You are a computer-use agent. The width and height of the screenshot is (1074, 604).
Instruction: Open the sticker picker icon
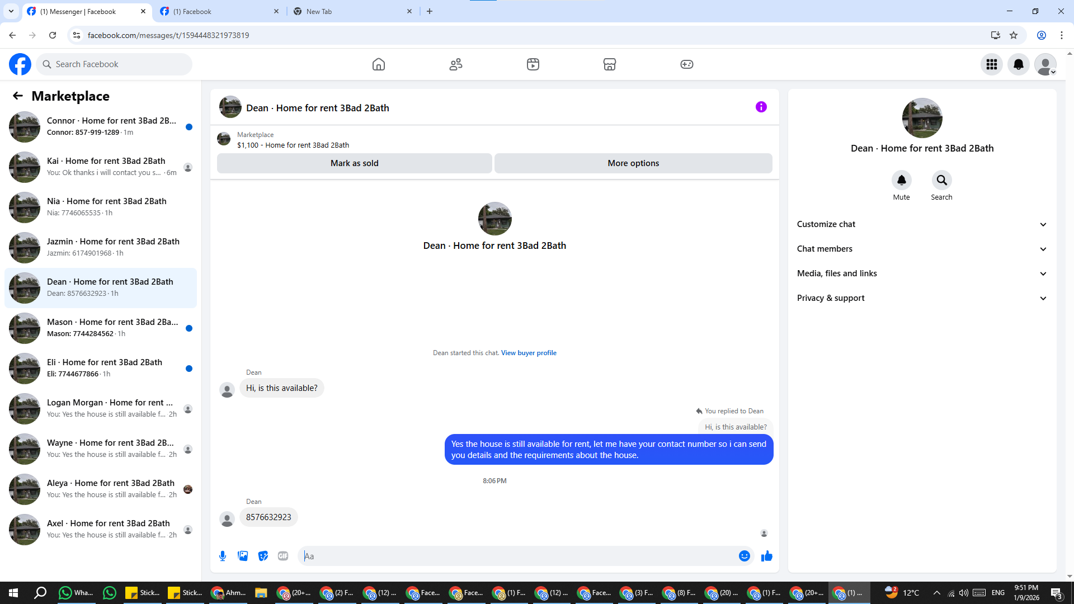tap(263, 556)
